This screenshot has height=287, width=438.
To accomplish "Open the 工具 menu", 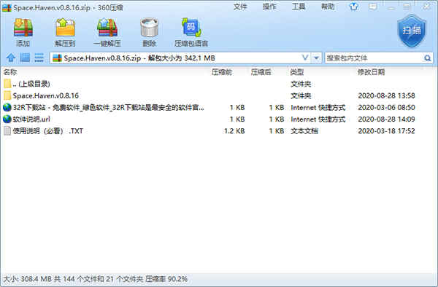I will pyautogui.click(x=299, y=7).
